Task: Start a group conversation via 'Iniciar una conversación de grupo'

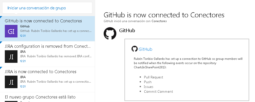Action: (x=37, y=8)
